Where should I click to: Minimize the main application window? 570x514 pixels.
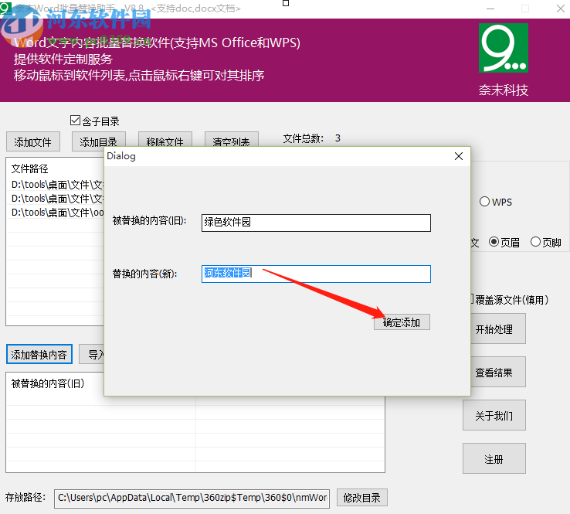(490, 9)
